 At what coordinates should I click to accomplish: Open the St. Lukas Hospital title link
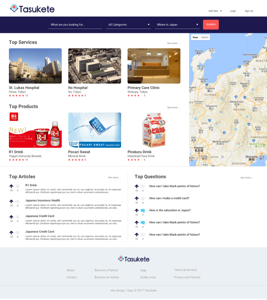[24, 88]
